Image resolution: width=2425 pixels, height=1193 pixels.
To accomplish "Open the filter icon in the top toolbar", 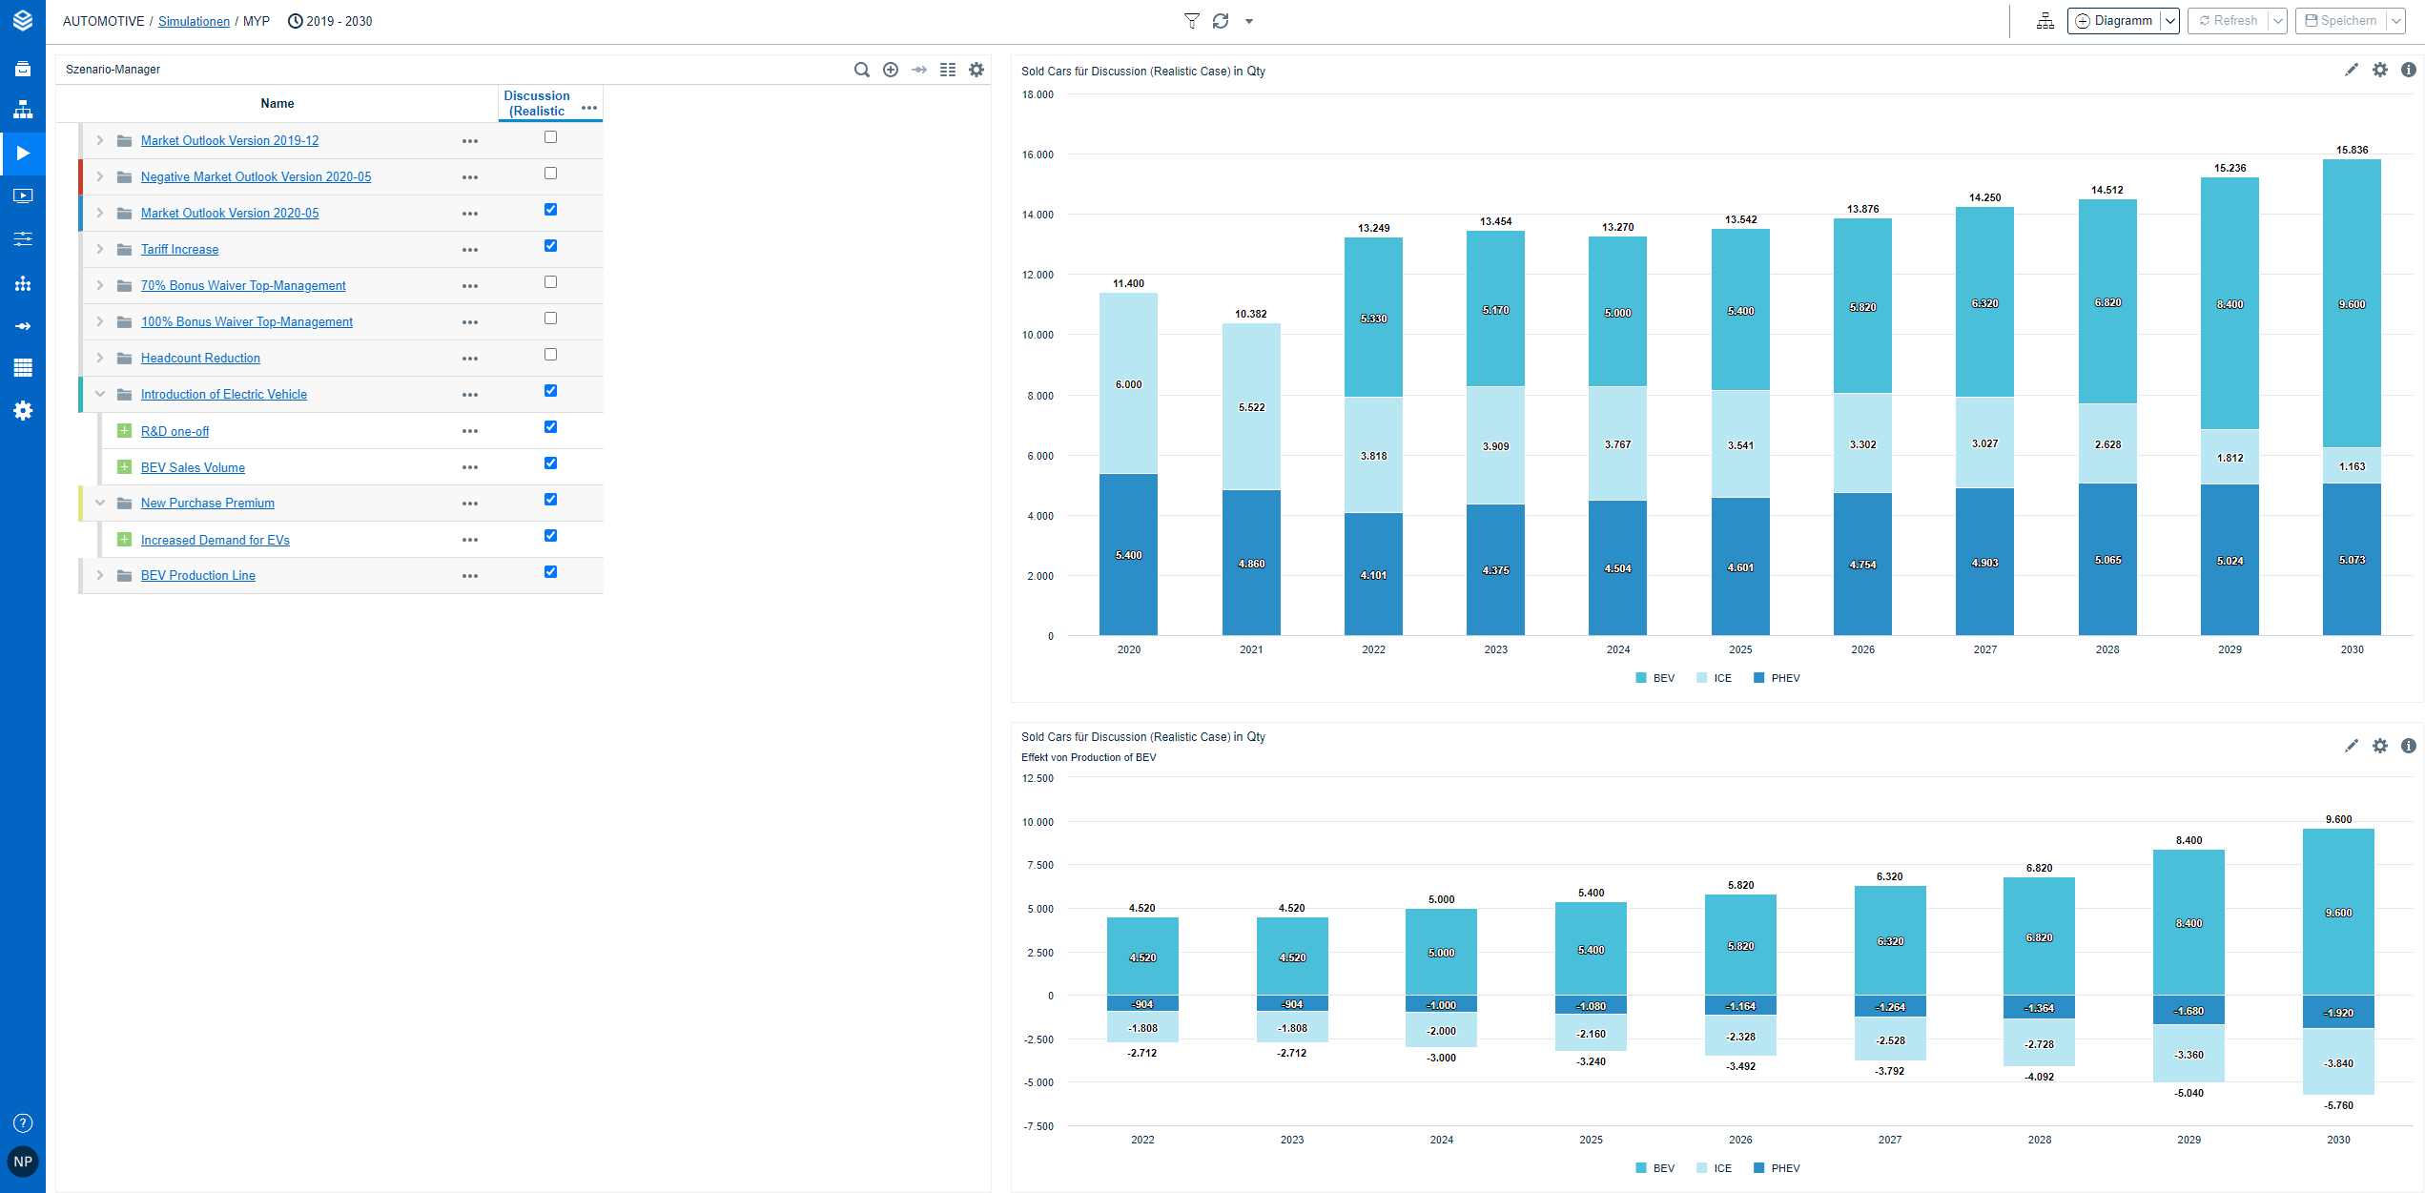I will (x=1191, y=20).
